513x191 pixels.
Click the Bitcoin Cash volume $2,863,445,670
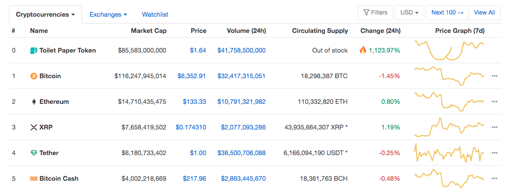(243, 179)
